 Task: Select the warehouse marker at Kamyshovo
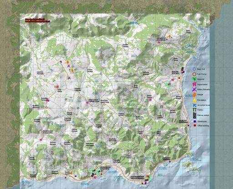pyautogui.click(x=170, y=162)
